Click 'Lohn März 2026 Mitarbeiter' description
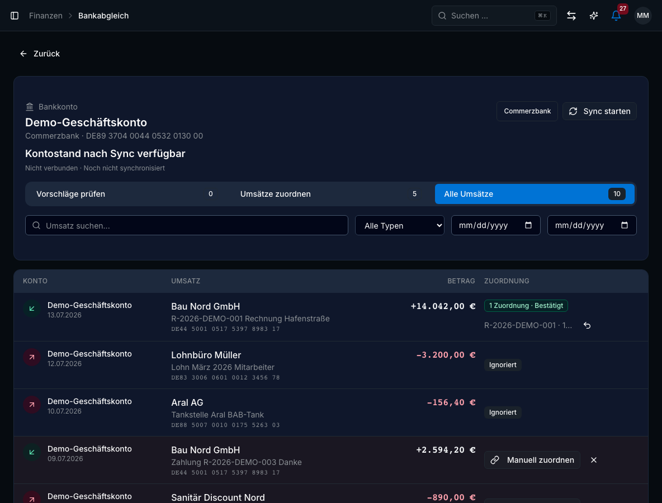 click(x=223, y=367)
